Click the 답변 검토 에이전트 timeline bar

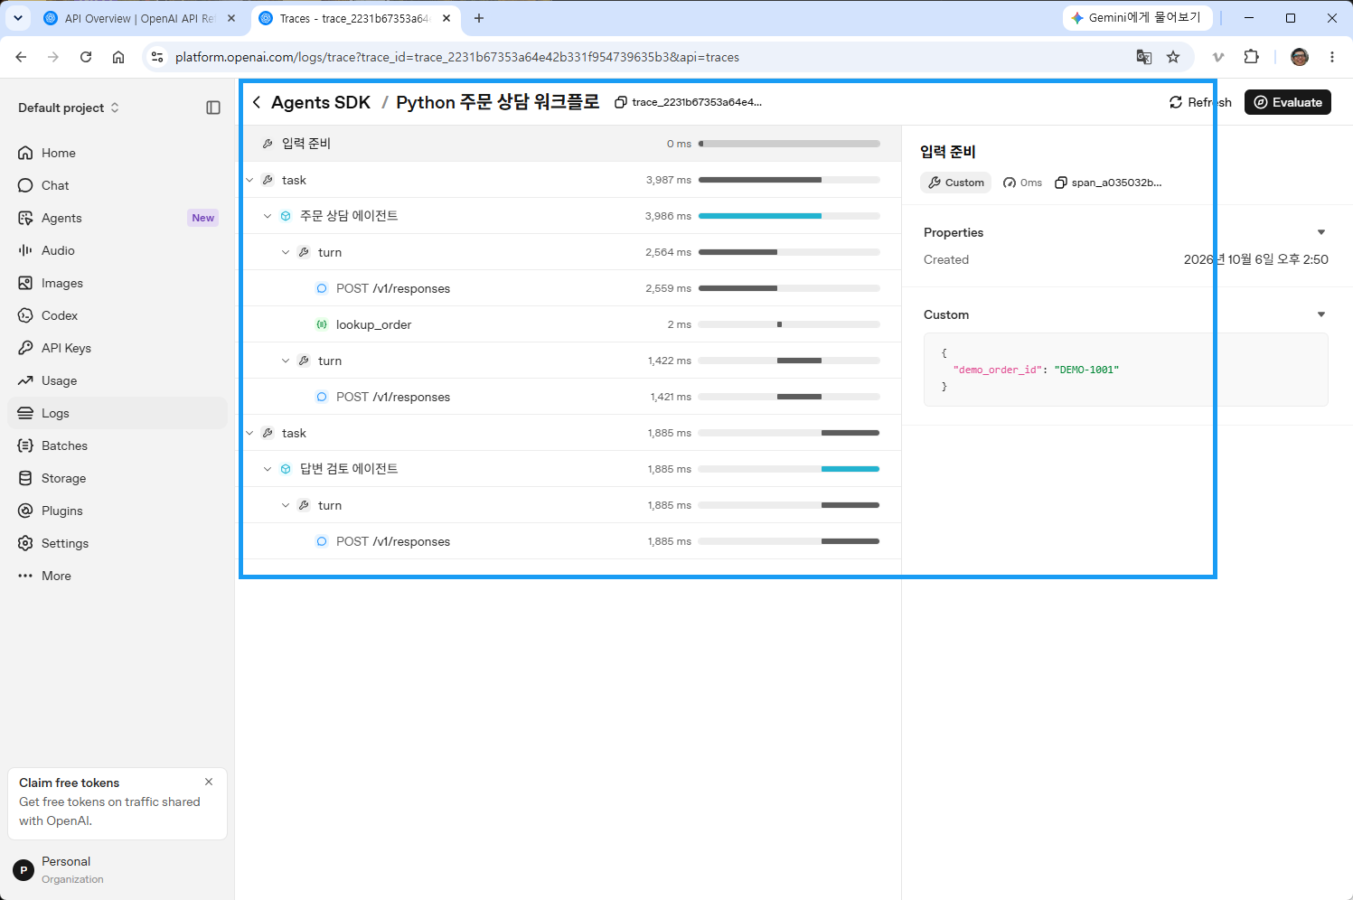pos(850,469)
